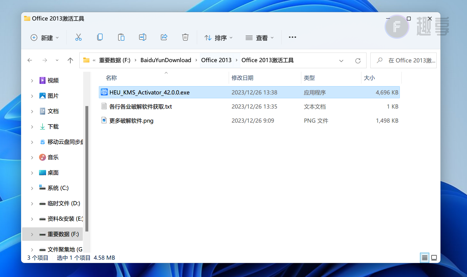Expand the 重要数据 (F:) tree node
The width and height of the screenshot is (467, 277).
pyautogui.click(x=32, y=234)
